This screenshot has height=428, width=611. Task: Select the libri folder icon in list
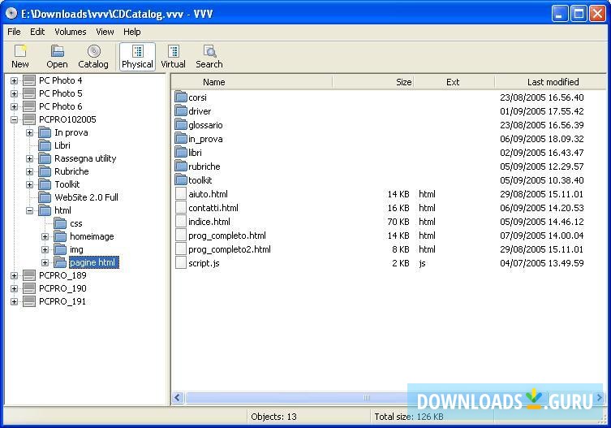point(181,152)
